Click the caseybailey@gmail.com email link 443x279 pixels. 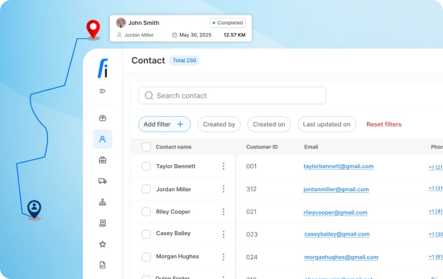[x=337, y=234]
